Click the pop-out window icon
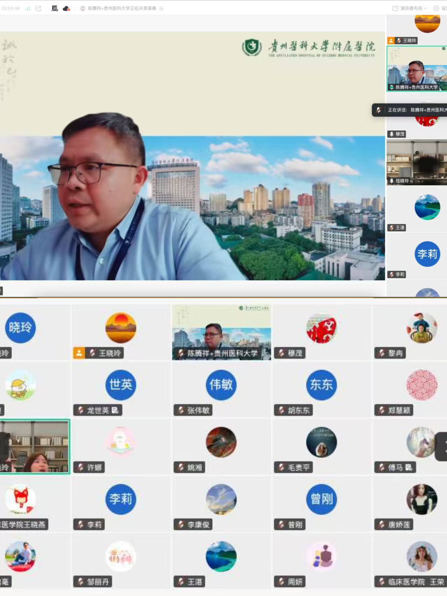447x596 pixels. point(38,8)
